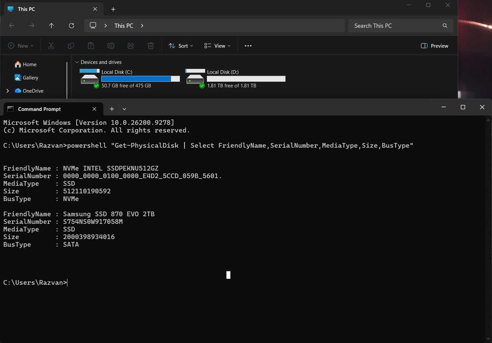
Task: Open Home in navigation pane
Action: 26,64
